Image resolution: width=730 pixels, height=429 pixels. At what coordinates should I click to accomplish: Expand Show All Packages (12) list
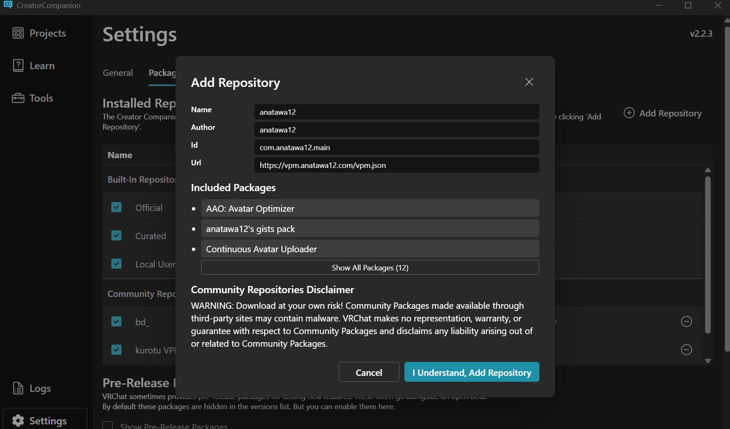tap(370, 267)
